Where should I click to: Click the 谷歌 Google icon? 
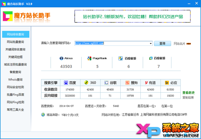pos(106,83)
